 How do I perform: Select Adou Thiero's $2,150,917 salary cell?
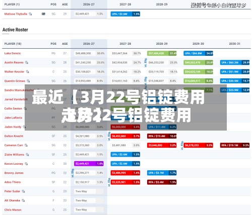pyautogui.click(x=89, y=182)
